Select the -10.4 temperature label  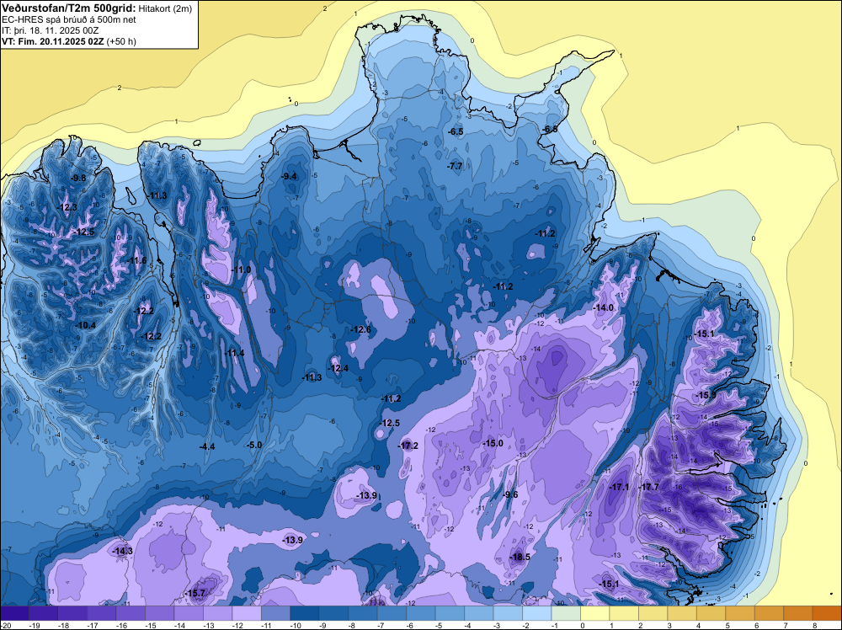point(86,325)
